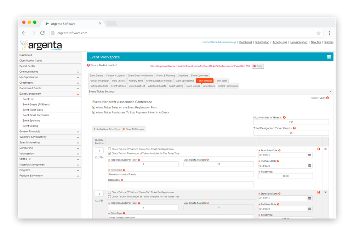Click the Max Tickets Available help icon, ticket 2754
The height and width of the screenshot is (235, 354).
208,160
